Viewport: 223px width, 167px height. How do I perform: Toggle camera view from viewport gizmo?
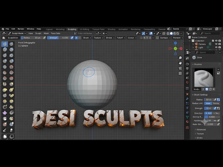tap(180, 68)
